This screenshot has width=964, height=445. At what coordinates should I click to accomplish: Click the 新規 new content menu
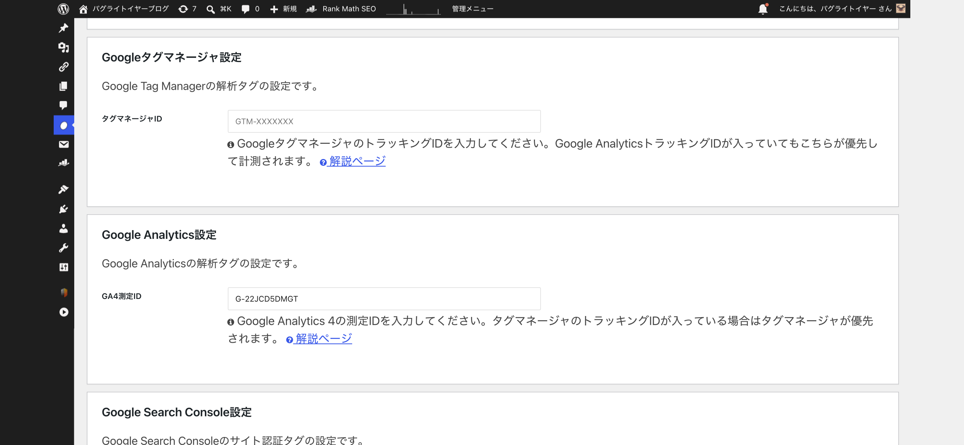coord(283,9)
